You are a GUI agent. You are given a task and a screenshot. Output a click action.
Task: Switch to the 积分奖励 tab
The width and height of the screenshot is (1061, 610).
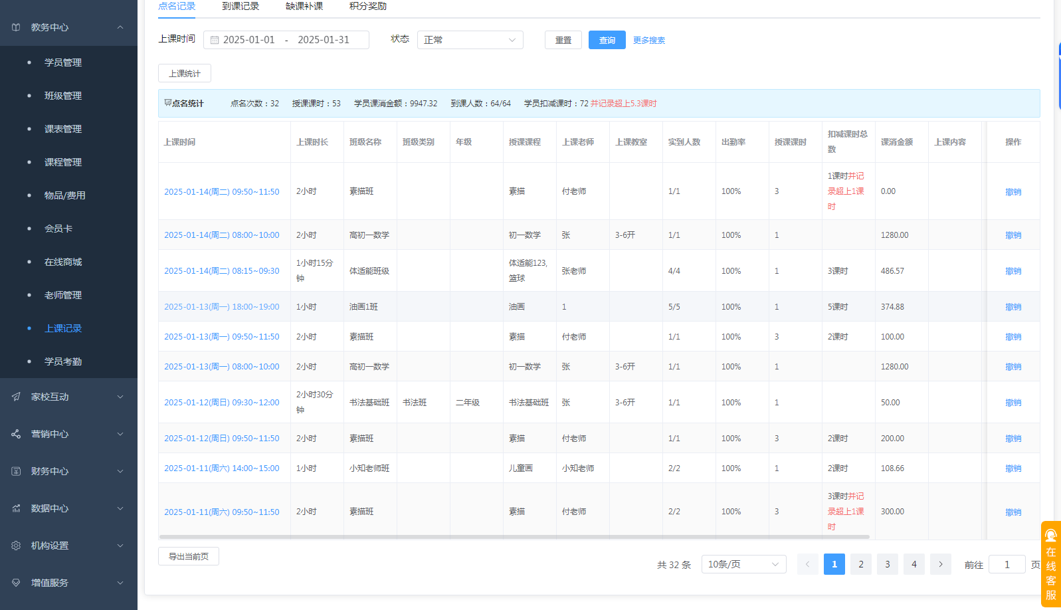368,6
